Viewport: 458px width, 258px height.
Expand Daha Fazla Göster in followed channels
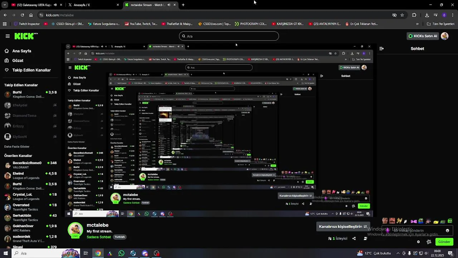tap(17, 147)
